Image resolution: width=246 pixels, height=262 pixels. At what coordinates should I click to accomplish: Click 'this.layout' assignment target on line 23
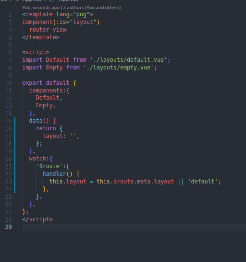(x=68, y=182)
